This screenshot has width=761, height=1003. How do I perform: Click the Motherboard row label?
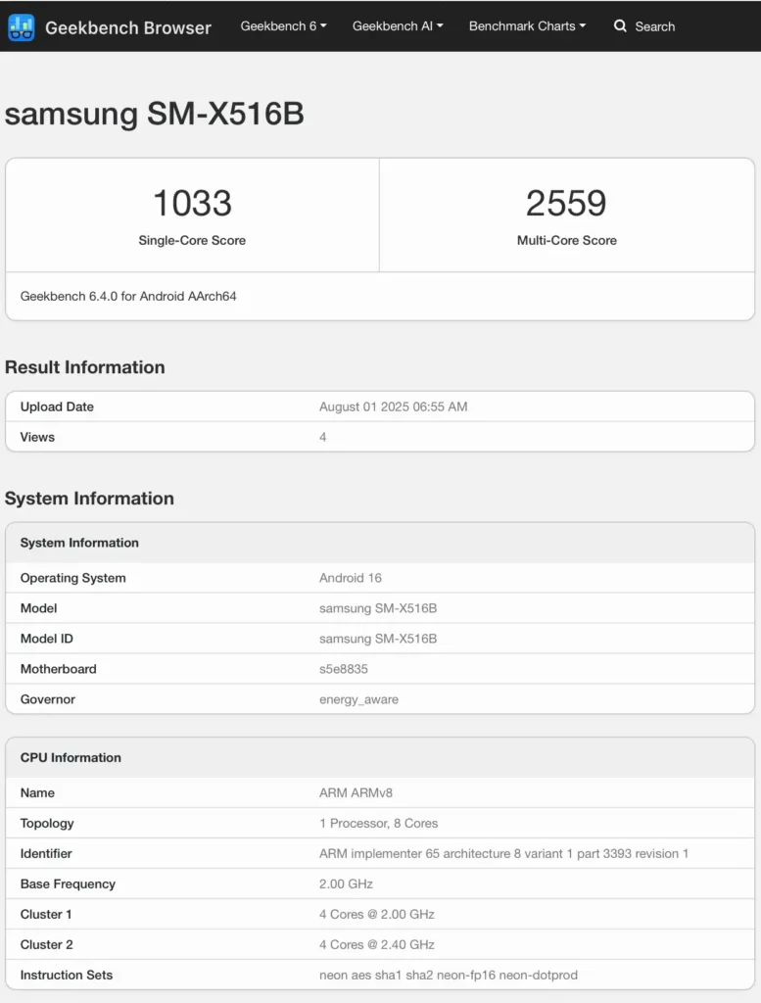coord(58,669)
